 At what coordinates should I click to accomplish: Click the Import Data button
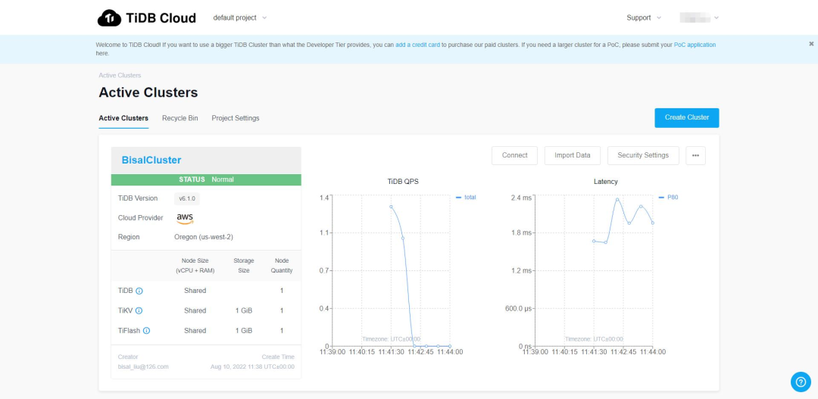(573, 155)
